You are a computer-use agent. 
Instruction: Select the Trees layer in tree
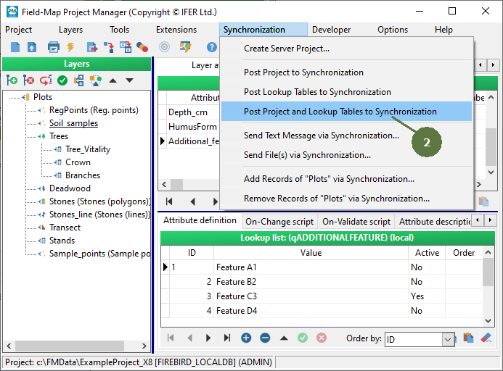tap(59, 136)
